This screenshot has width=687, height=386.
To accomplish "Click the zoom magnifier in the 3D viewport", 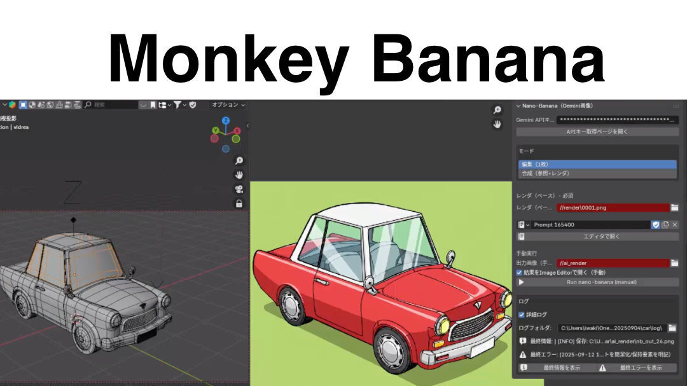I will coord(239,160).
